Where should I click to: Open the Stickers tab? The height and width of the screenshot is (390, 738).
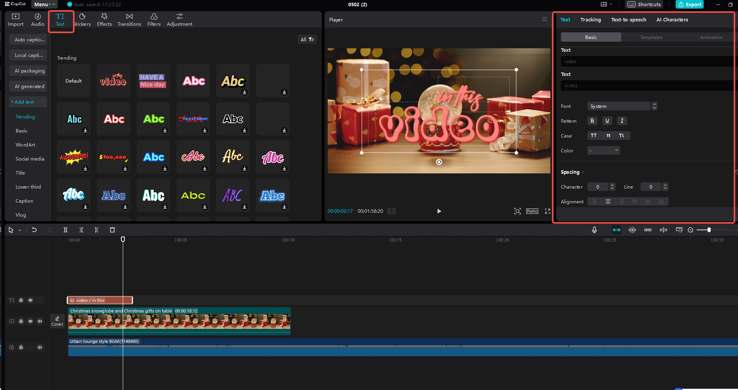pyautogui.click(x=82, y=20)
